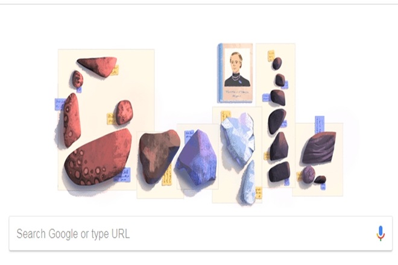This screenshot has height=265, width=398.
Task: Click the small round red pebble near the triangular rock
Action: point(77,79)
